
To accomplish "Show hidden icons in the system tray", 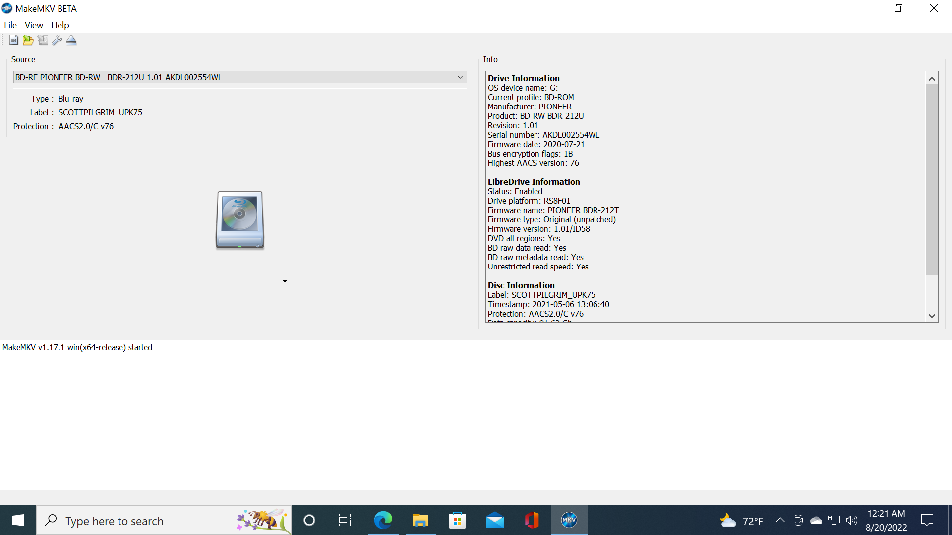I will click(x=780, y=520).
